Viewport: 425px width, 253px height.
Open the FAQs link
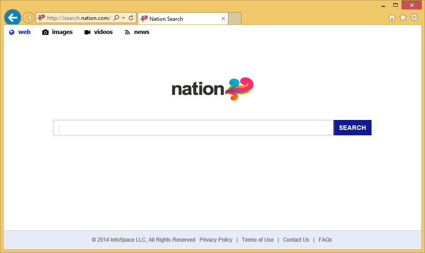click(325, 240)
